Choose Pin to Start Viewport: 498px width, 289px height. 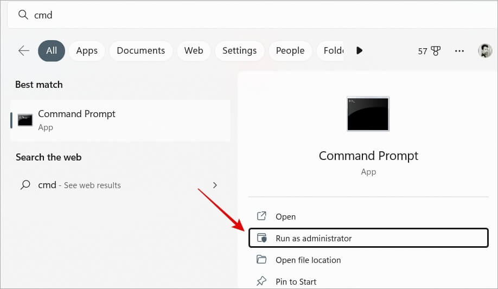pyautogui.click(x=368, y=281)
